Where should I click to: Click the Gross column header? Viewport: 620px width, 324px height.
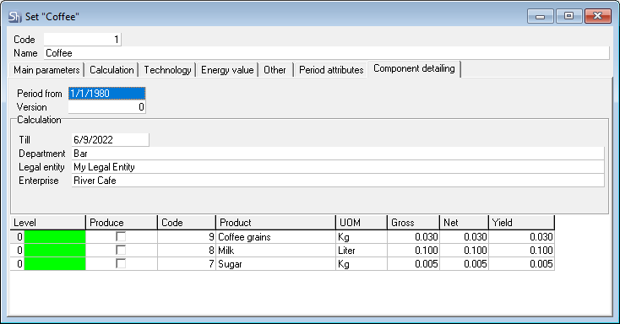point(413,223)
